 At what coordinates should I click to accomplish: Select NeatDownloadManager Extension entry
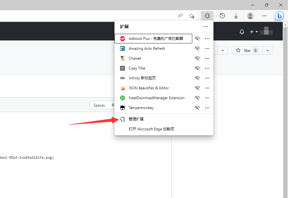tap(153, 98)
